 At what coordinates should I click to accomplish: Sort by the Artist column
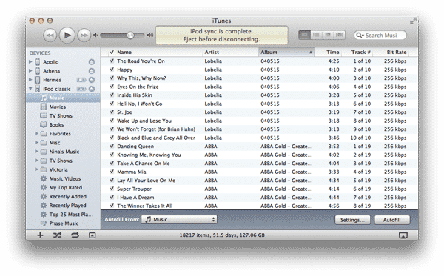[230, 52]
